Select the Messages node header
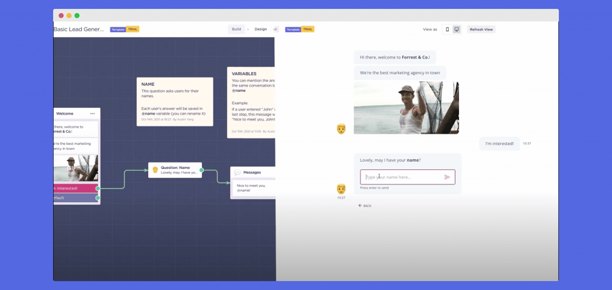This screenshot has width=612, height=290. click(x=253, y=172)
